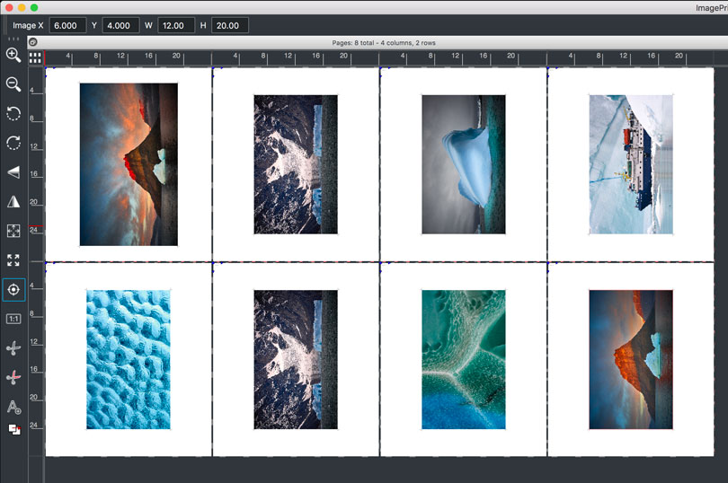Select the snowy mountains image on bottom row second page

(x=296, y=360)
